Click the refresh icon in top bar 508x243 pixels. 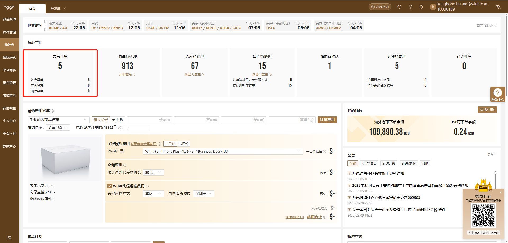[400, 7]
